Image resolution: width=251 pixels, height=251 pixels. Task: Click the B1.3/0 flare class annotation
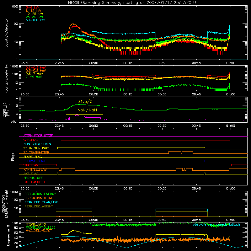coord(85,101)
